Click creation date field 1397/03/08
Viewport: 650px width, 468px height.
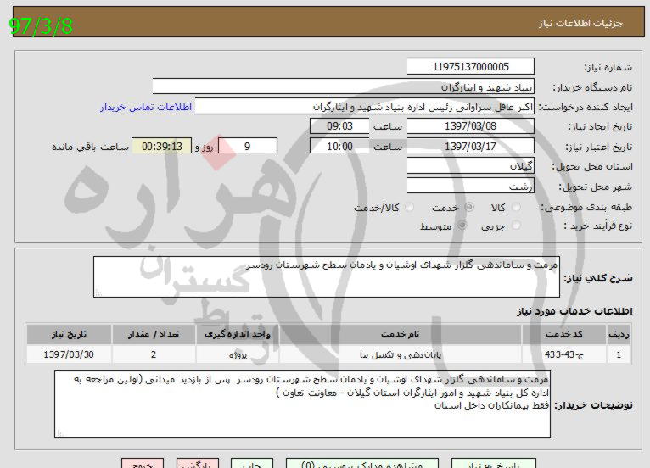coord(470,126)
